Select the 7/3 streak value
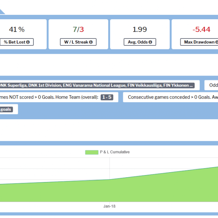Viewport: 218px width, 218px height. point(78,29)
